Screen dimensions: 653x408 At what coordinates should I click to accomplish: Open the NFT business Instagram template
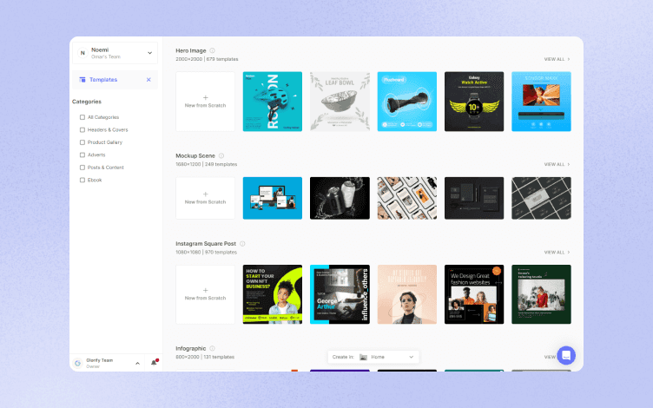[273, 294]
